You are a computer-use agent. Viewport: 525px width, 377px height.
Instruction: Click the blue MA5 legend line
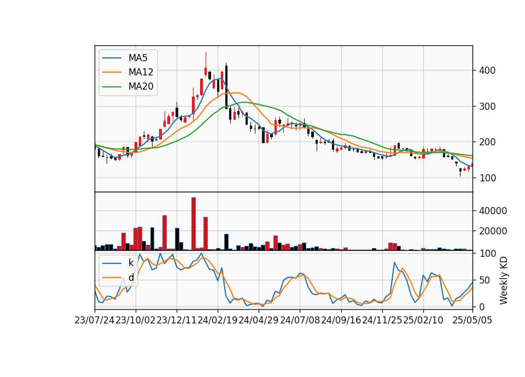point(112,58)
